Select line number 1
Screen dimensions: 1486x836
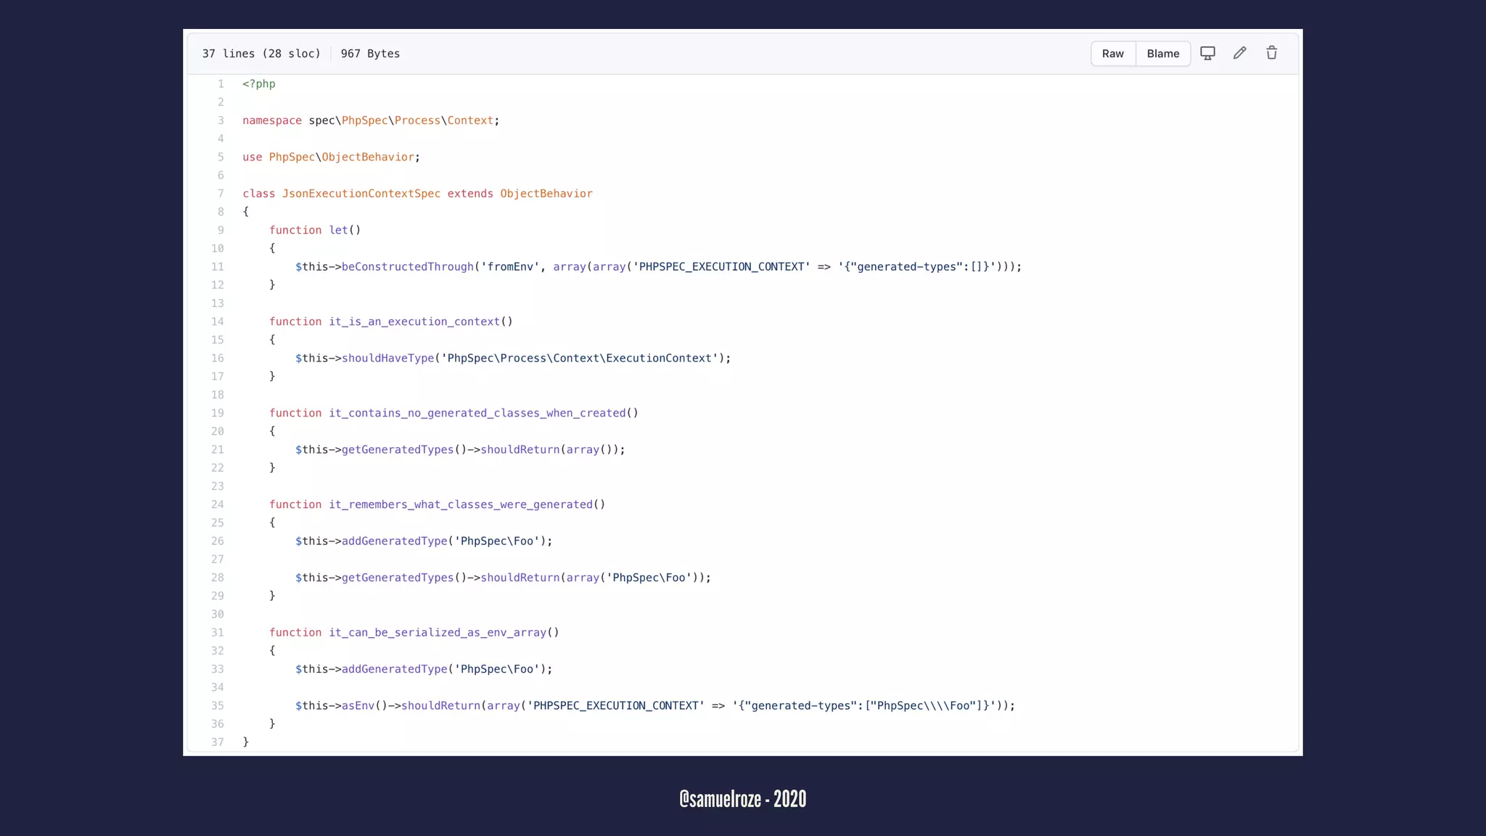click(221, 84)
